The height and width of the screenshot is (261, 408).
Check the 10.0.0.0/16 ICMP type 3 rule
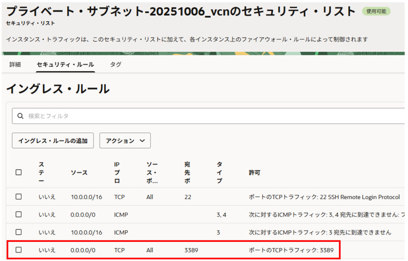(18, 232)
